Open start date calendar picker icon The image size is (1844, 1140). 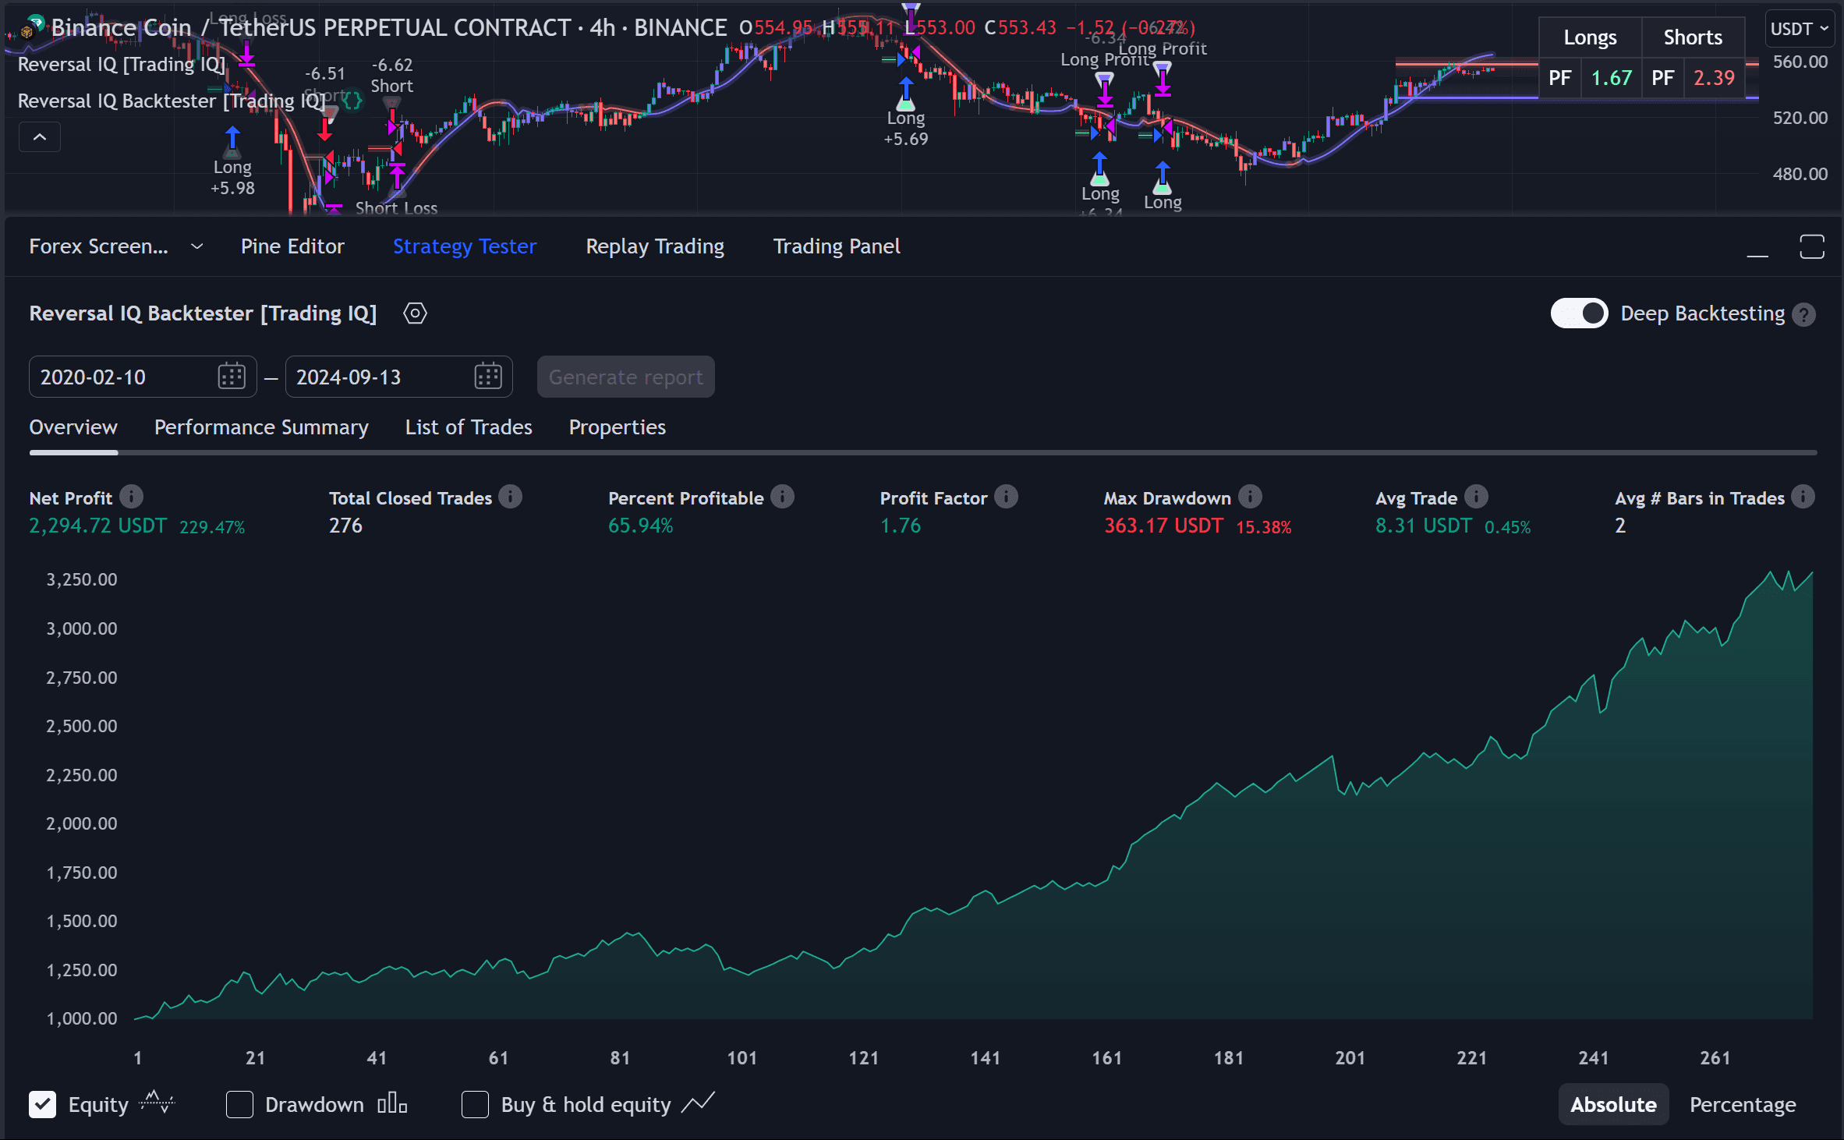[232, 377]
